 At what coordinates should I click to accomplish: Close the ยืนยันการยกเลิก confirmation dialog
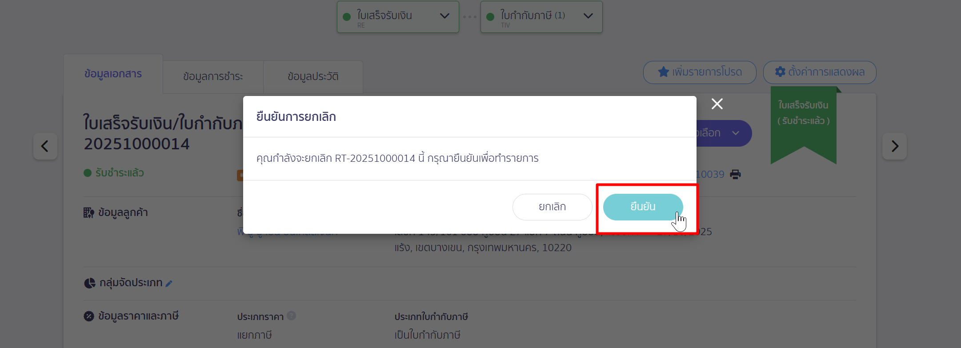tap(717, 104)
